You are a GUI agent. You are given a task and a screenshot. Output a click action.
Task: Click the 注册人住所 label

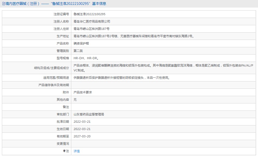point(61,29)
